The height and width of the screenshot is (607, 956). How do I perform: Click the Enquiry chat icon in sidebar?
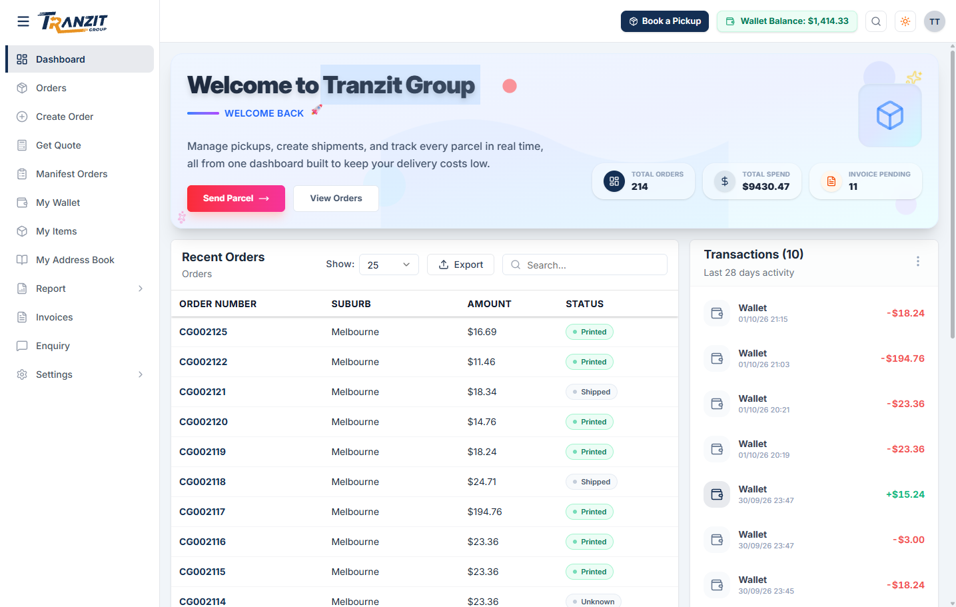[x=22, y=346]
